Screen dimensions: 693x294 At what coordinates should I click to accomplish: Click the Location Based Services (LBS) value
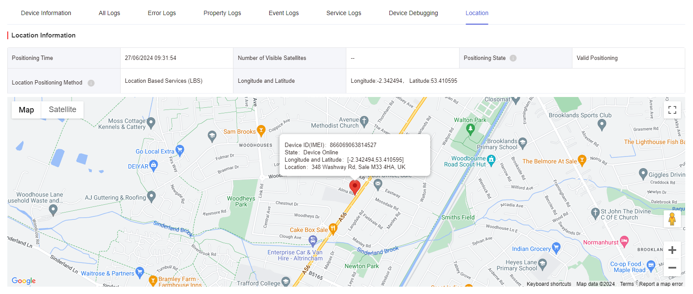point(164,81)
